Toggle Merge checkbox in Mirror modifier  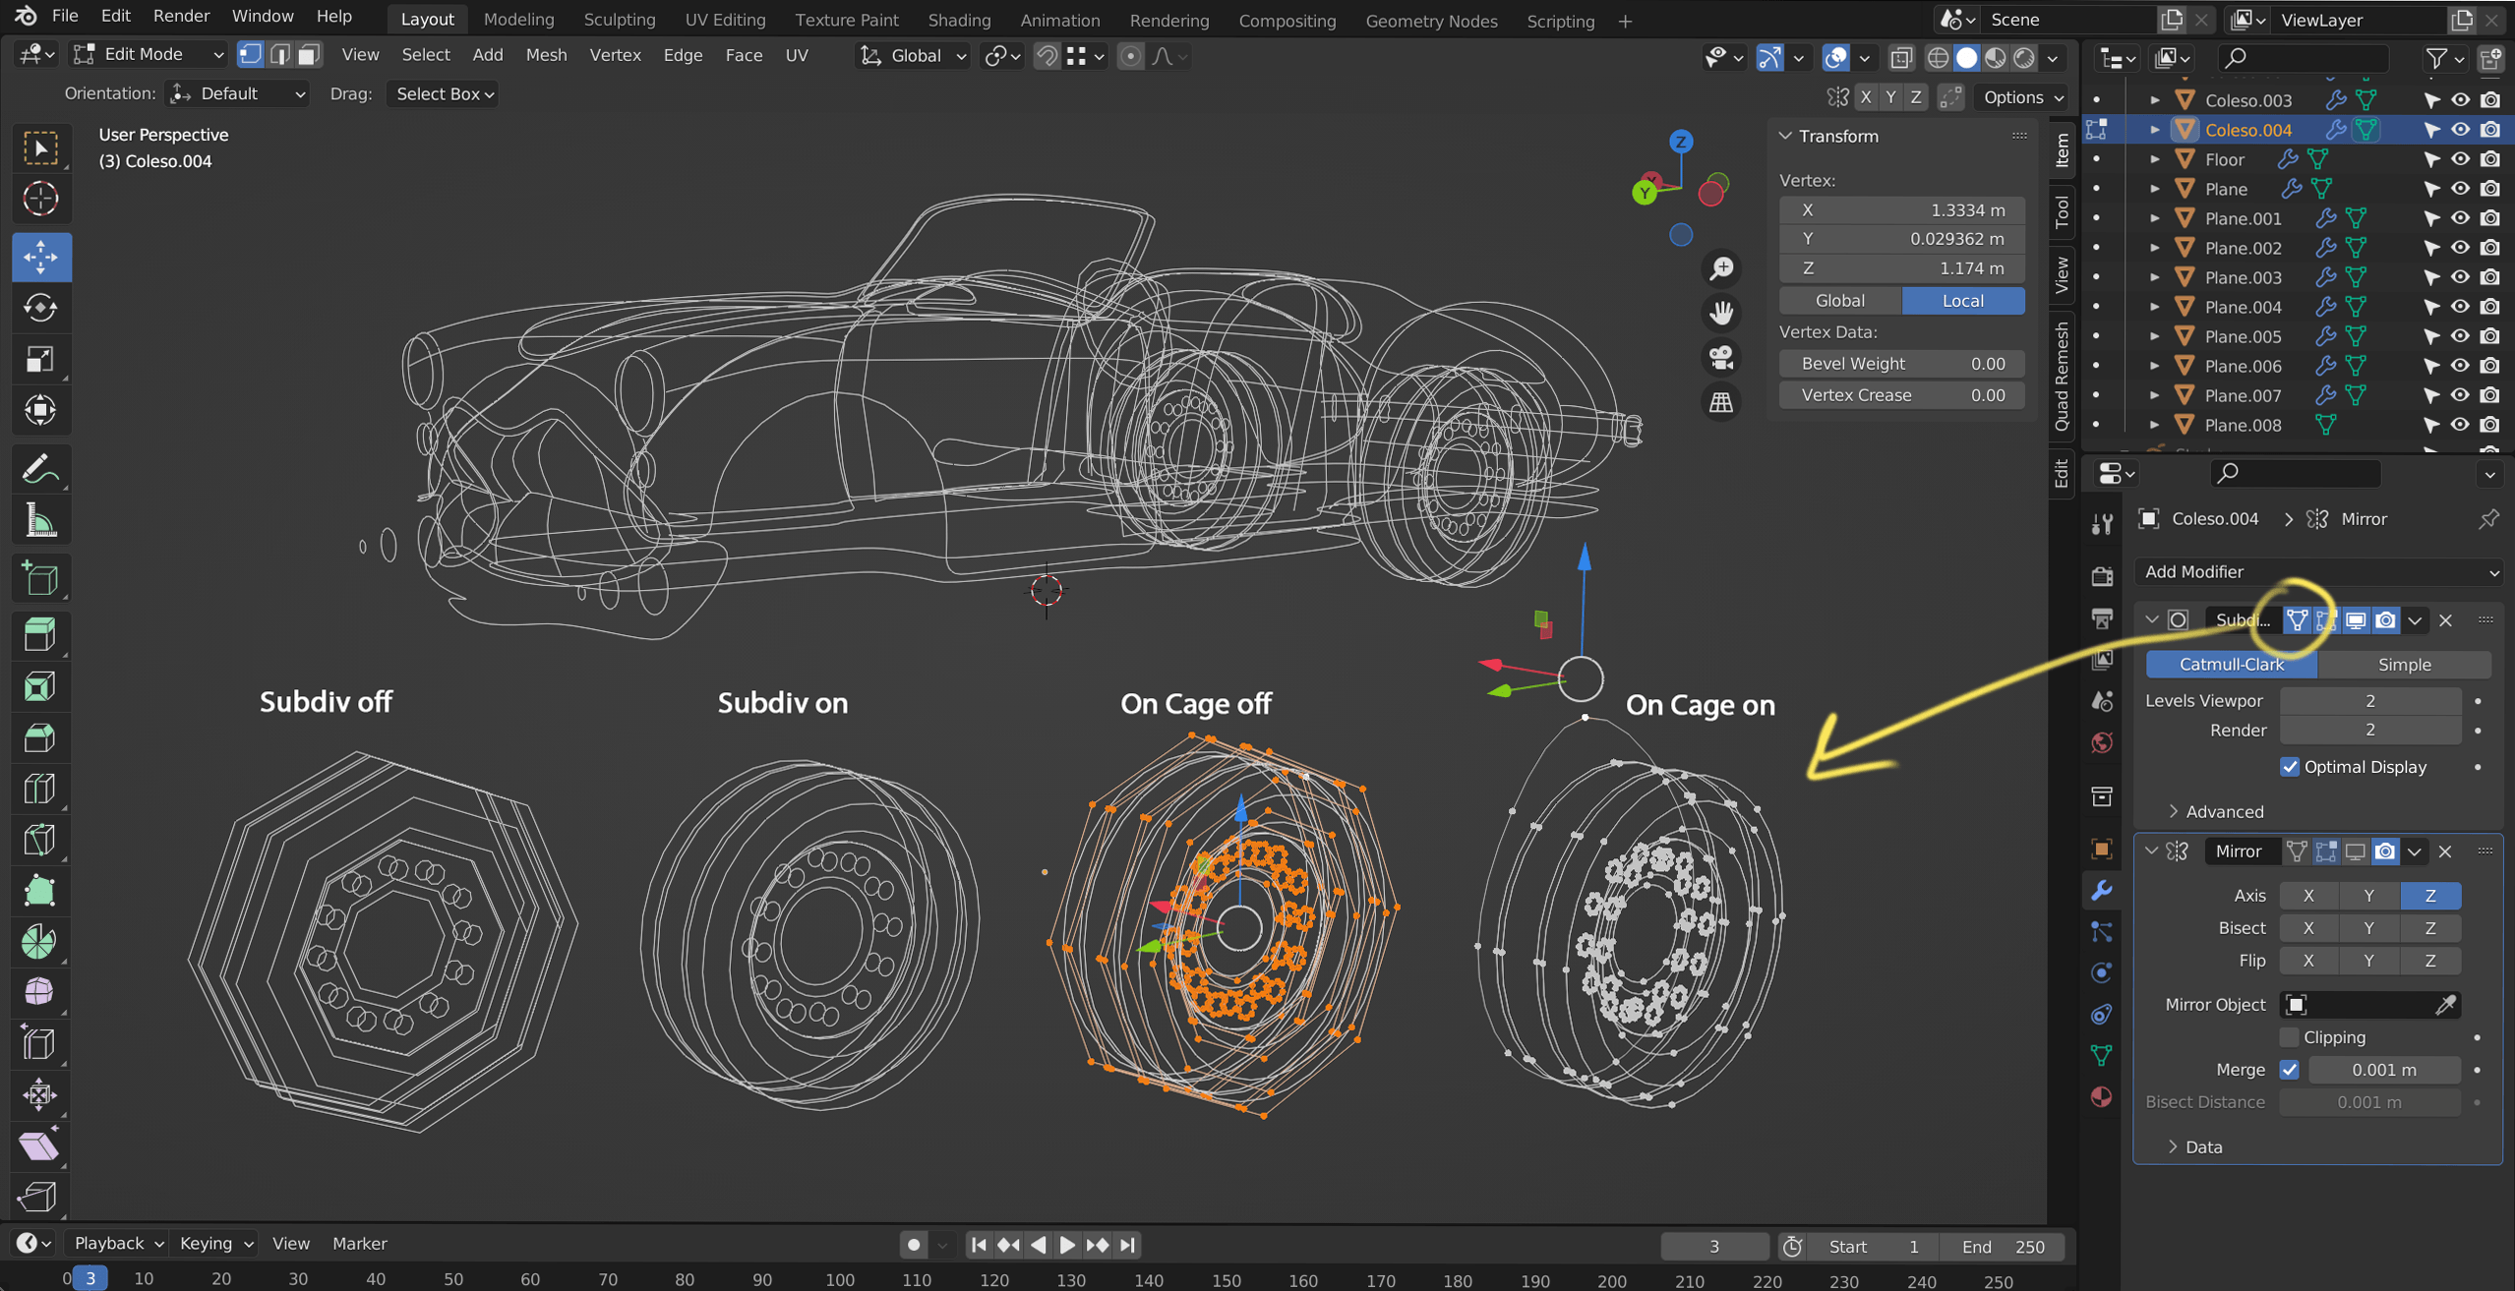[2290, 1070]
